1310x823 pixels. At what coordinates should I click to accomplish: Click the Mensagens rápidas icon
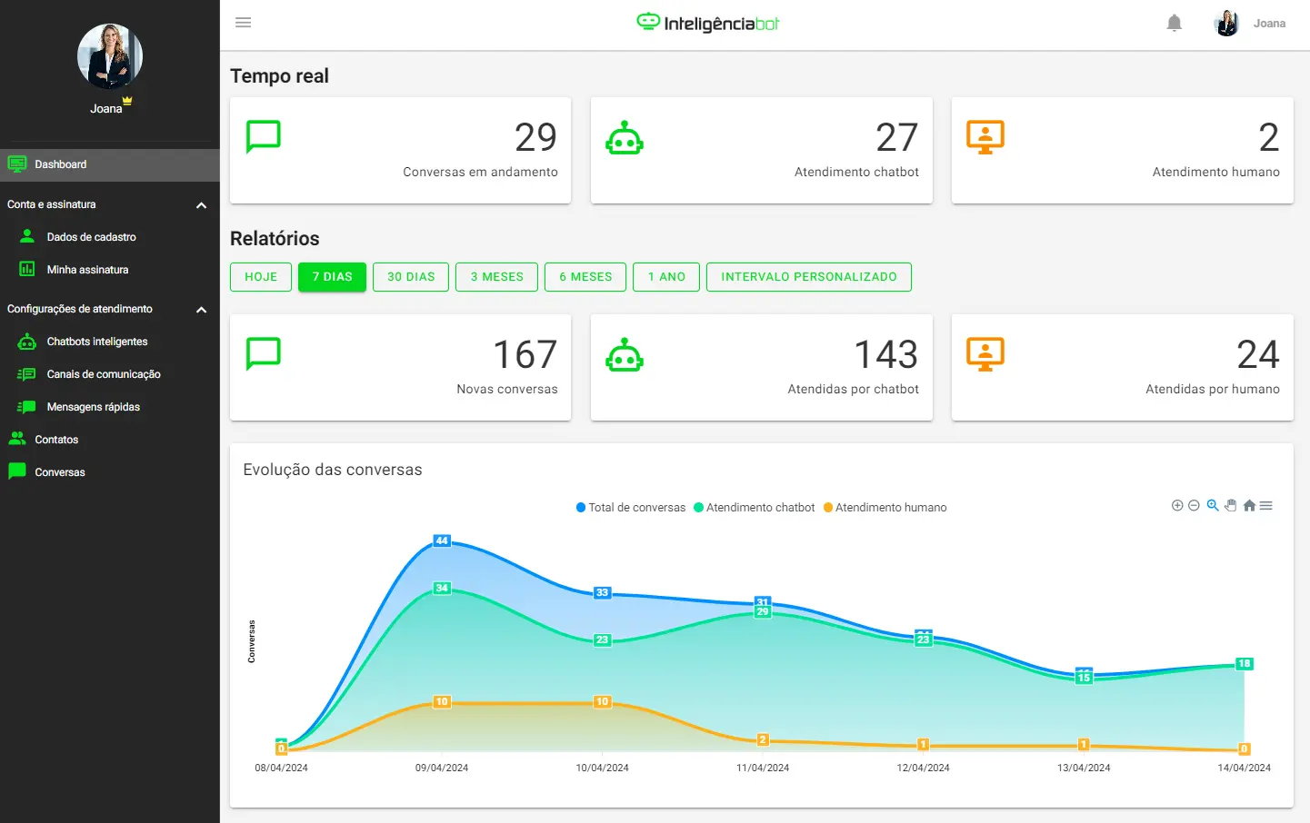click(26, 407)
